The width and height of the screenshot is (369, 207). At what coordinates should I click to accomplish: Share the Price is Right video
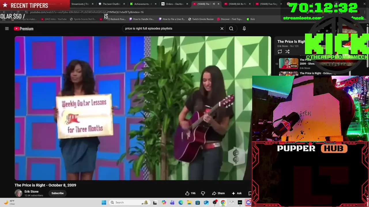pos(219,193)
